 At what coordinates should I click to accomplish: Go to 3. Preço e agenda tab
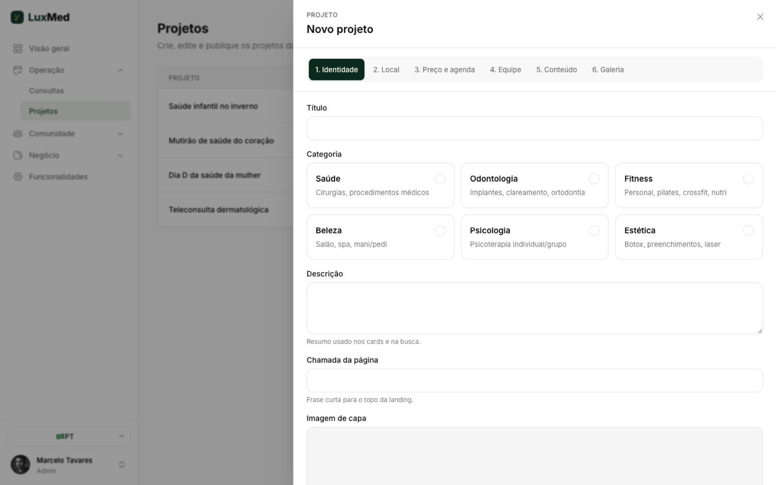pos(444,69)
